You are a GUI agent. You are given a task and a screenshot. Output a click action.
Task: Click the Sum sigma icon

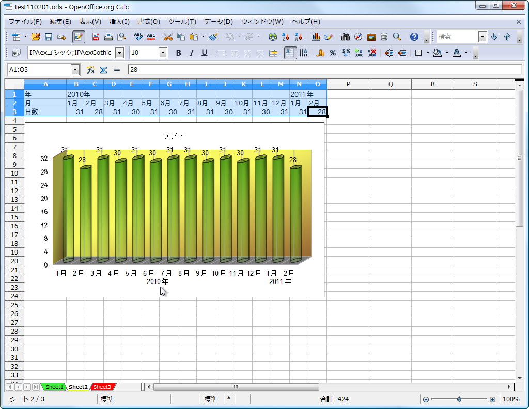(x=103, y=70)
